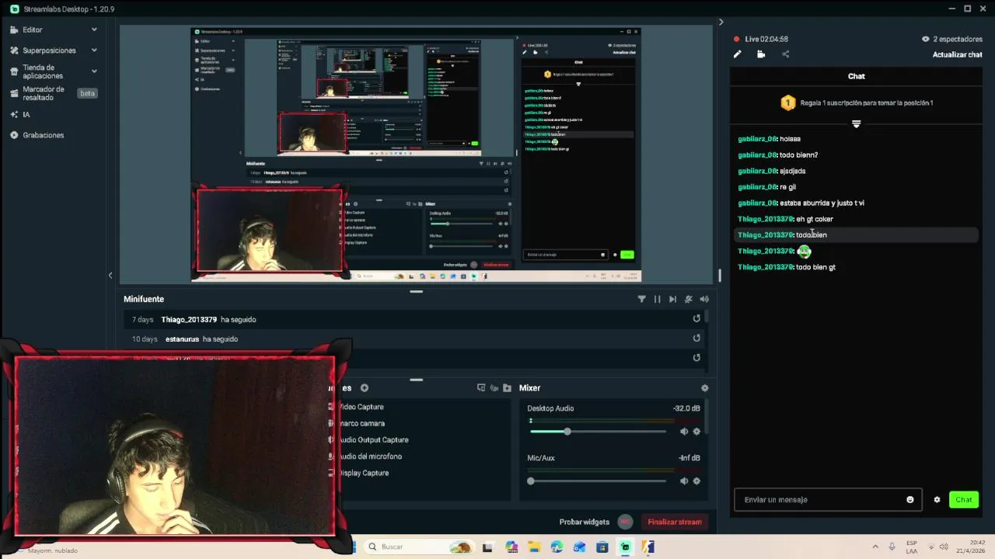Viewport: 995px width, 559px height.
Task: Add a new source with plus icon
Action: click(364, 388)
